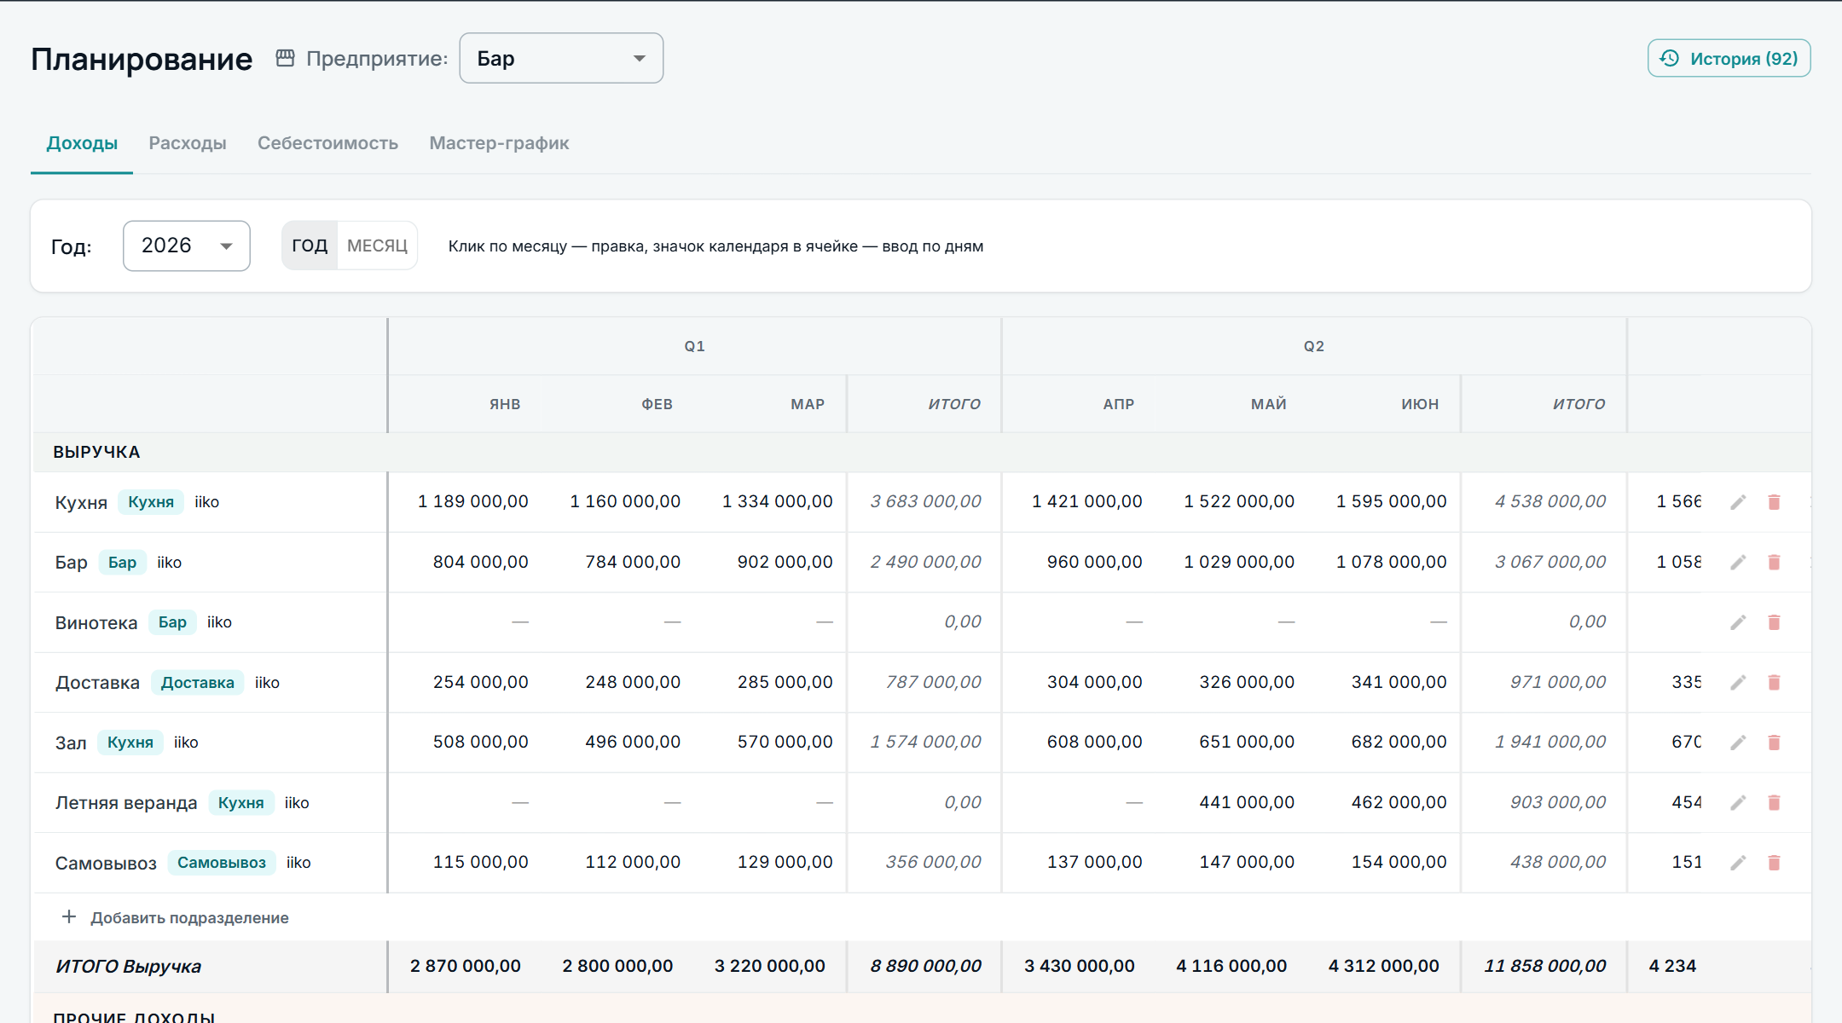Open the Мастер-график tab
This screenshot has width=1842, height=1023.
point(499,143)
